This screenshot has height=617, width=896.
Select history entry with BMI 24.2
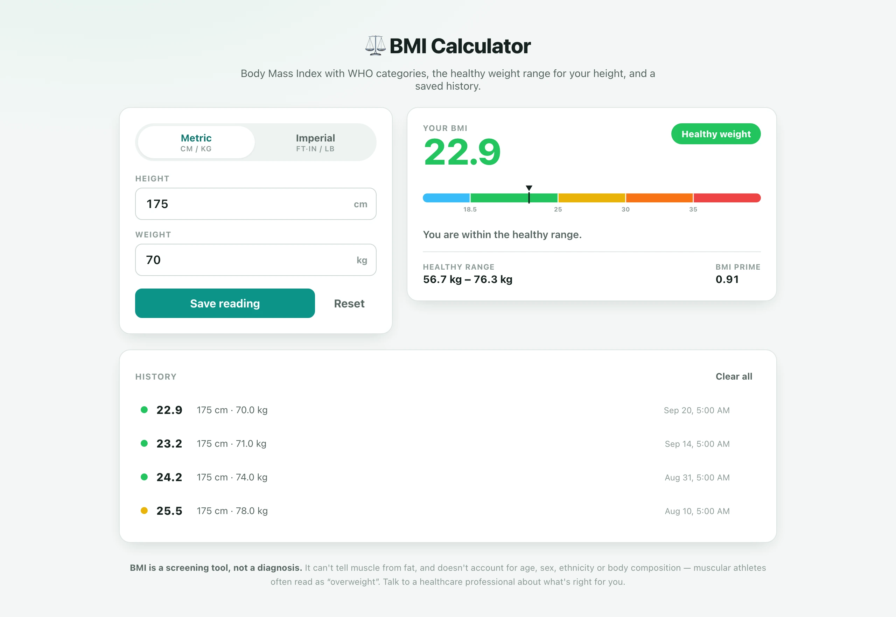pyautogui.click(x=448, y=477)
